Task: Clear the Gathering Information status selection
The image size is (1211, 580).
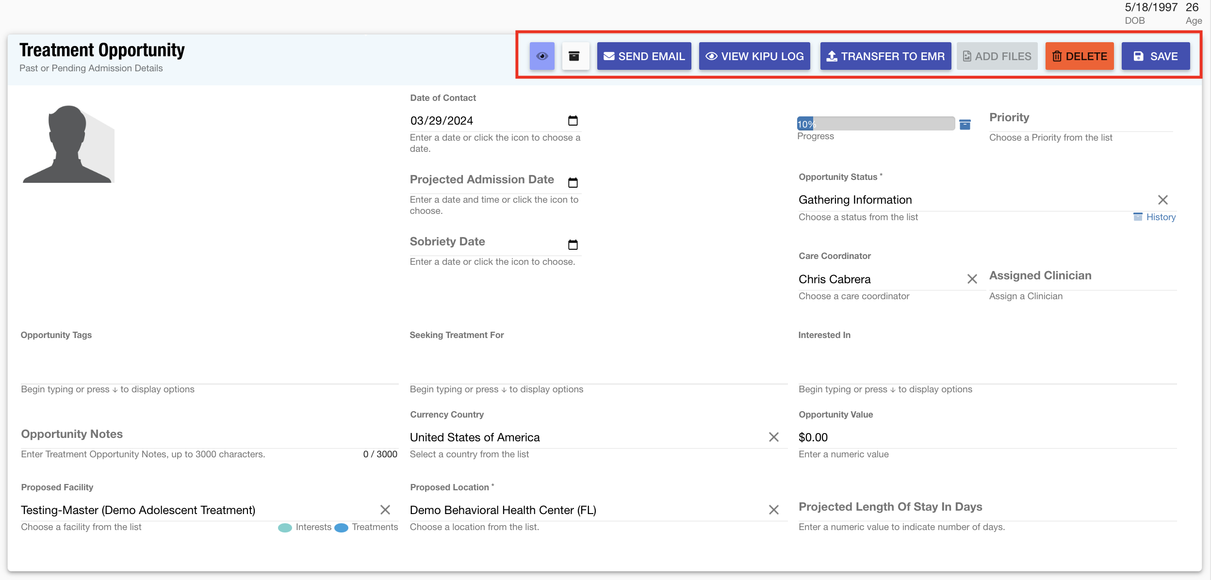Action: pos(1162,200)
